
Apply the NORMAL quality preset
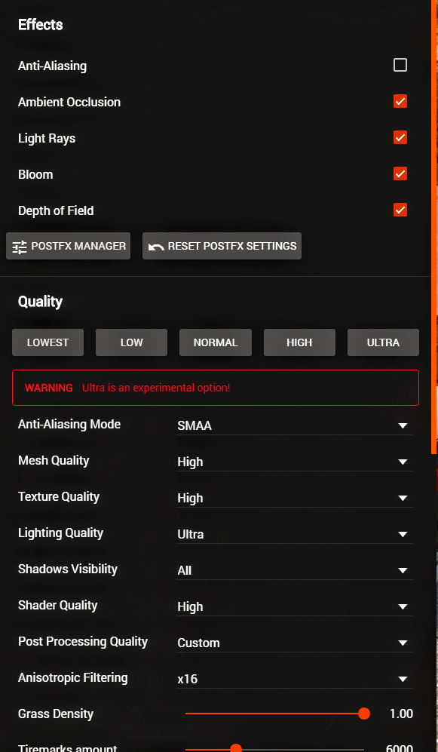coord(216,342)
